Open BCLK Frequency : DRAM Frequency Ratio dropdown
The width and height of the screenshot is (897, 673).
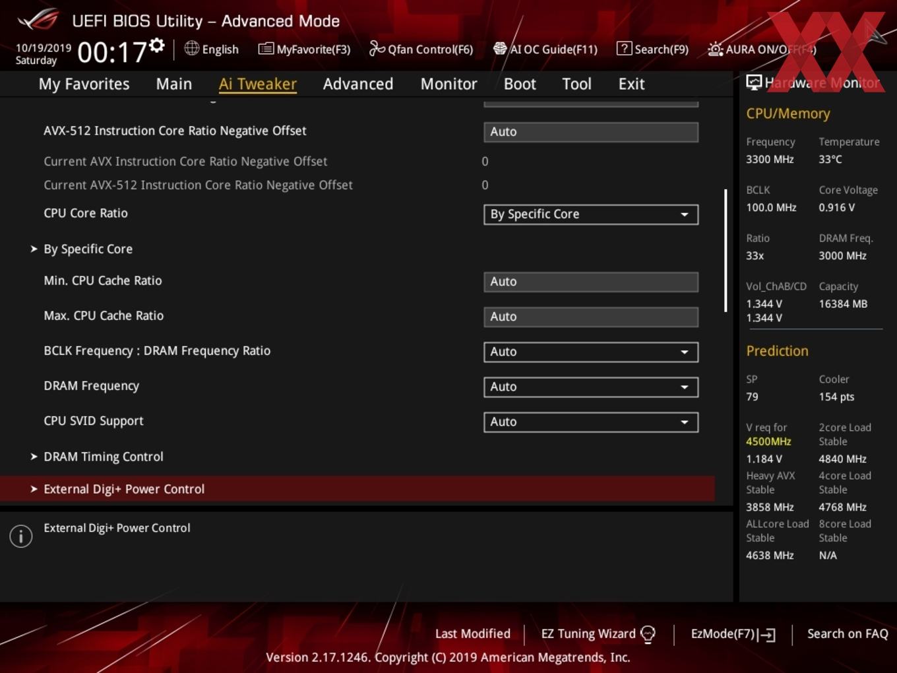[591, 352]
